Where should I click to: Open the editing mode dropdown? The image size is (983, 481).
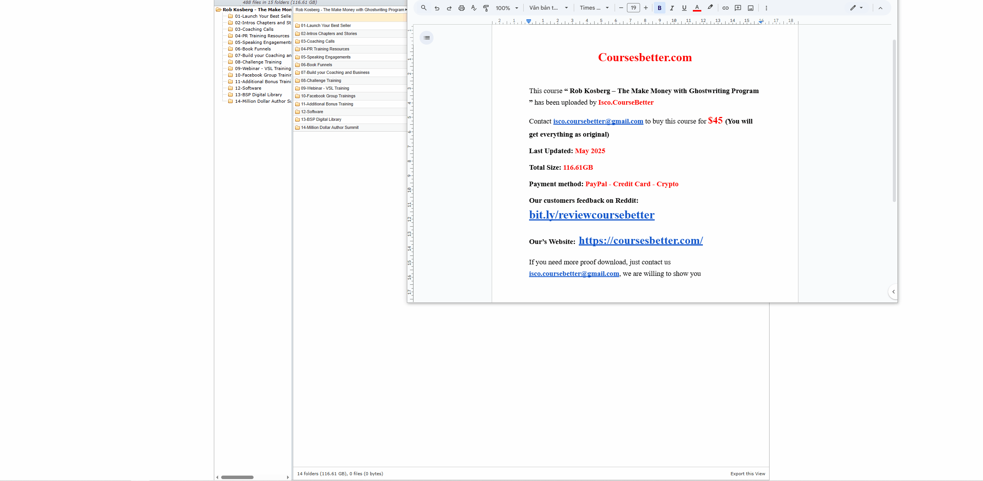pyautogui.click(x=857, y=8)
